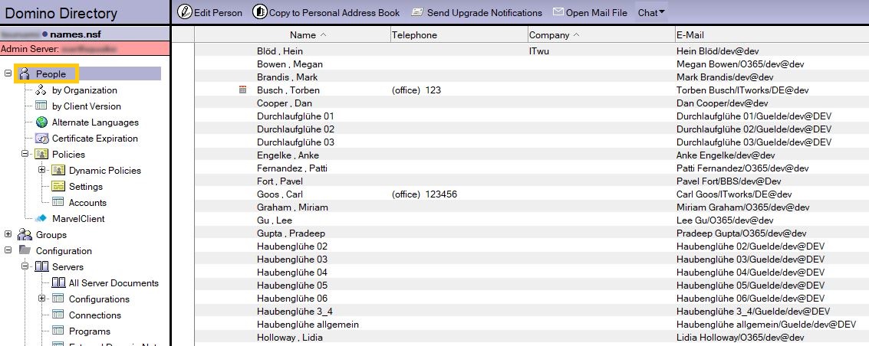Select the People view icon
This screenshot has height=346, width=869.
[25, 74]
